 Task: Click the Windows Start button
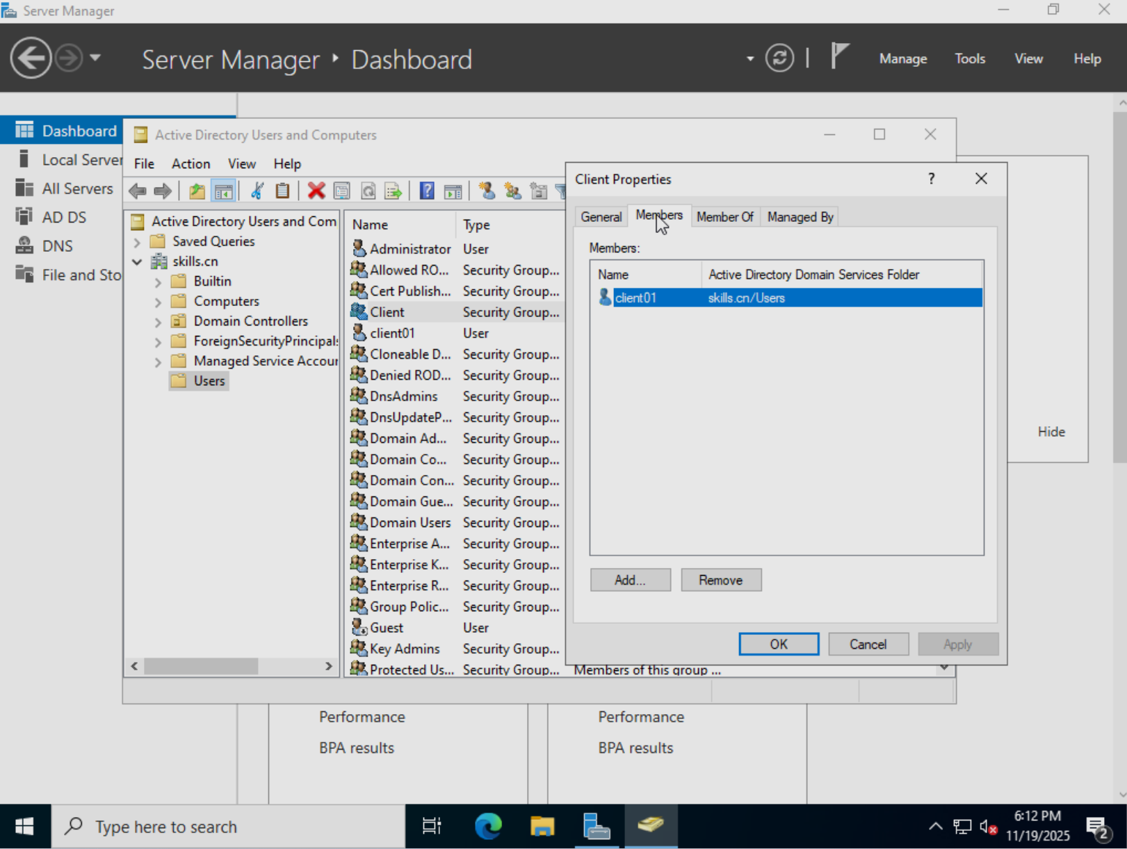click(x=25, y=826)
